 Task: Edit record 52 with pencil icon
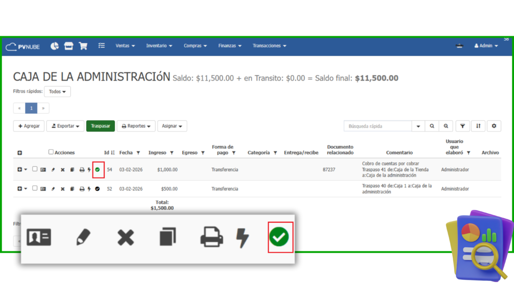coord(53,189)
